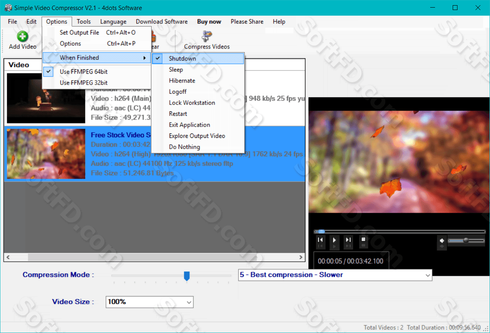
Task: Maximize the Simple Video Compressor window
Action: [455, 8]
